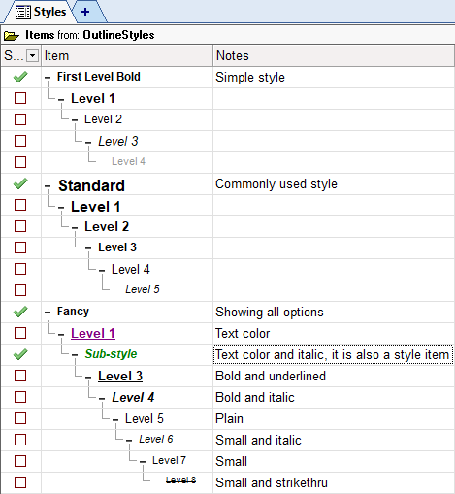Click green checkmark beside First Level Bold
The height and width of the screenshot is (494, 455).
tap(20, 77)
